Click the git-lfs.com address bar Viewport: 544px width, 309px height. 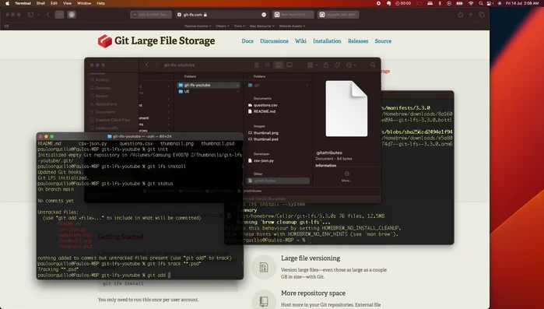tap(221, 15)
